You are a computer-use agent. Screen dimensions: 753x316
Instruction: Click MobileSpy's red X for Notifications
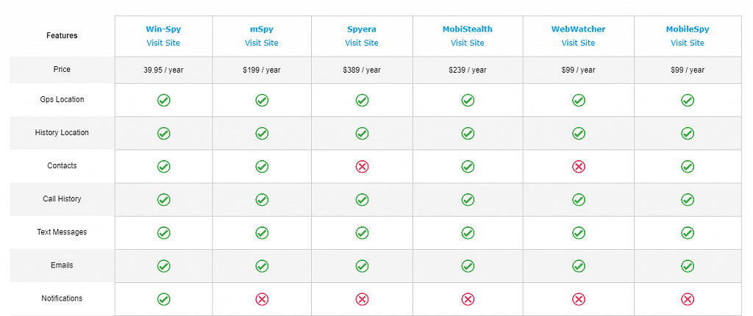tap(688, 299)
